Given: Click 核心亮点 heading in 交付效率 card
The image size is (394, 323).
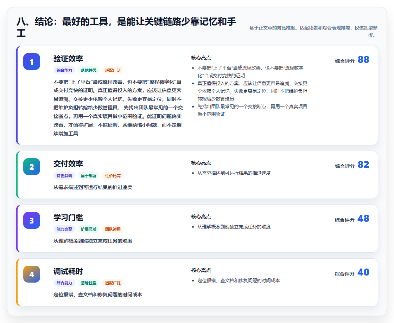Looking at the screenshot, I should [x=201, y=163].
